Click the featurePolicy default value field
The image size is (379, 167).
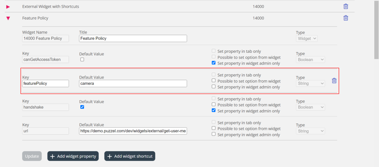tap(133, 83)
